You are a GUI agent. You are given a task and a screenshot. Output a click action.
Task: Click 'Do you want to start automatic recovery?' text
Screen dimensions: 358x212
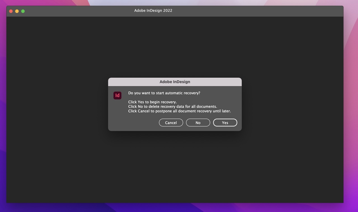point(164,93)
